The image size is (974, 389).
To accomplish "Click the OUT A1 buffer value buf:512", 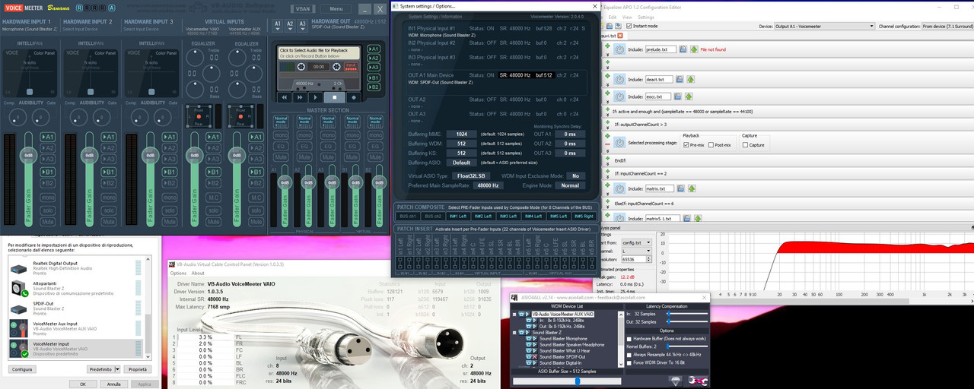I will (543, 75).
